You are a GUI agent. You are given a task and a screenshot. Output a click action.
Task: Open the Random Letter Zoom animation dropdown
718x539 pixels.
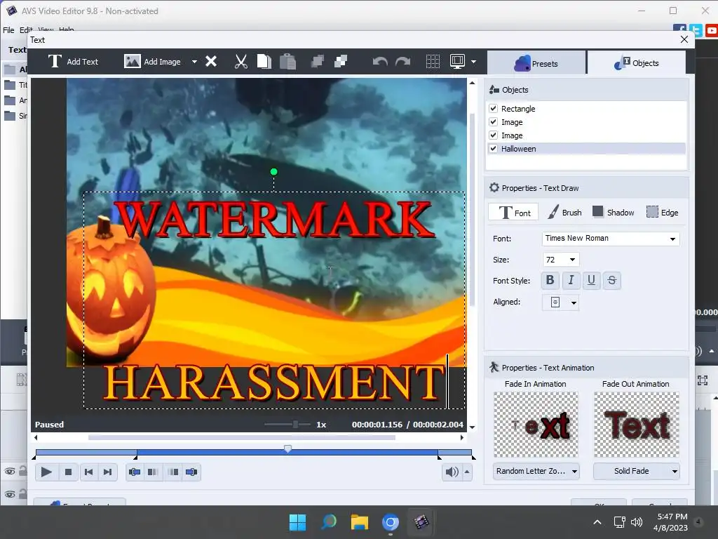tap(536, 471)
